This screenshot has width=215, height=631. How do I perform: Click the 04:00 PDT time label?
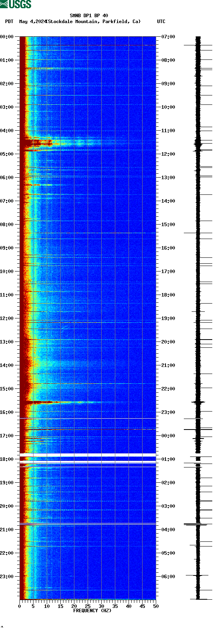click(7, 131)
